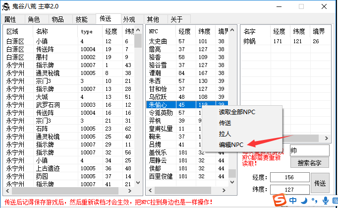Select NPC 盖悦乐 in the list
The height and width of the screenshot is (208, 338).
tap(187, 153)
